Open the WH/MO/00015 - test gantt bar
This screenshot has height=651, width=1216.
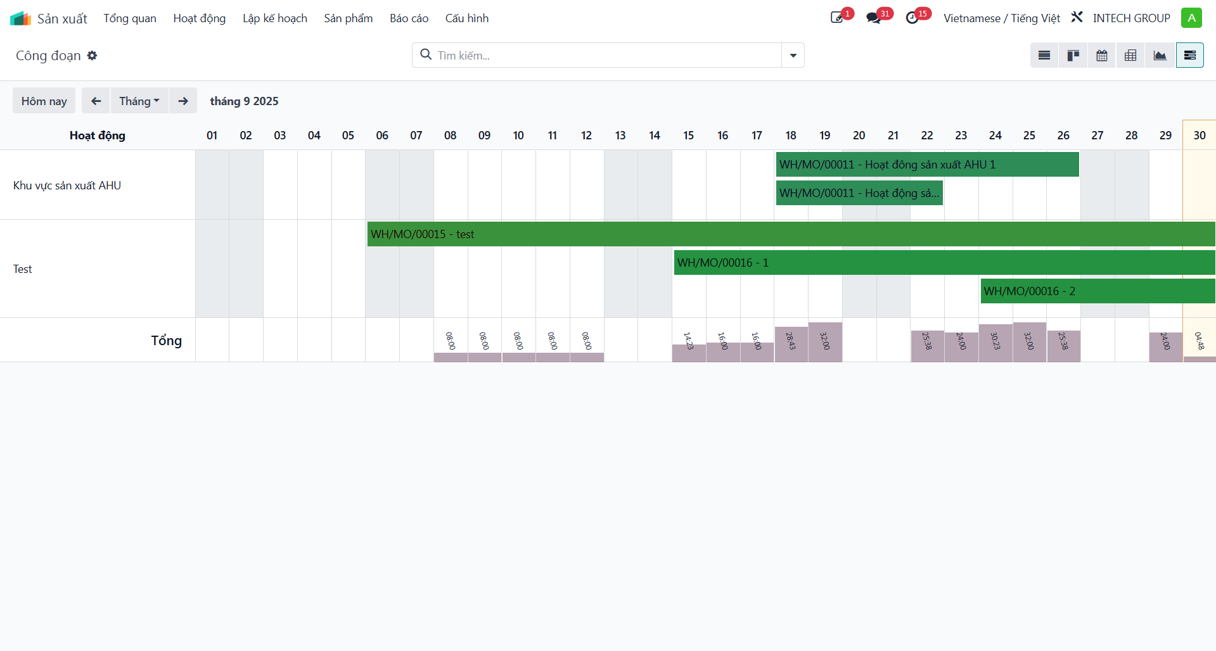(x=791, y=234)
